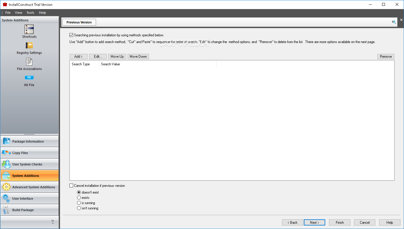Screen dimensions: 404x229
Task: Sort by the Search Type column header
Action: [84, 64]
